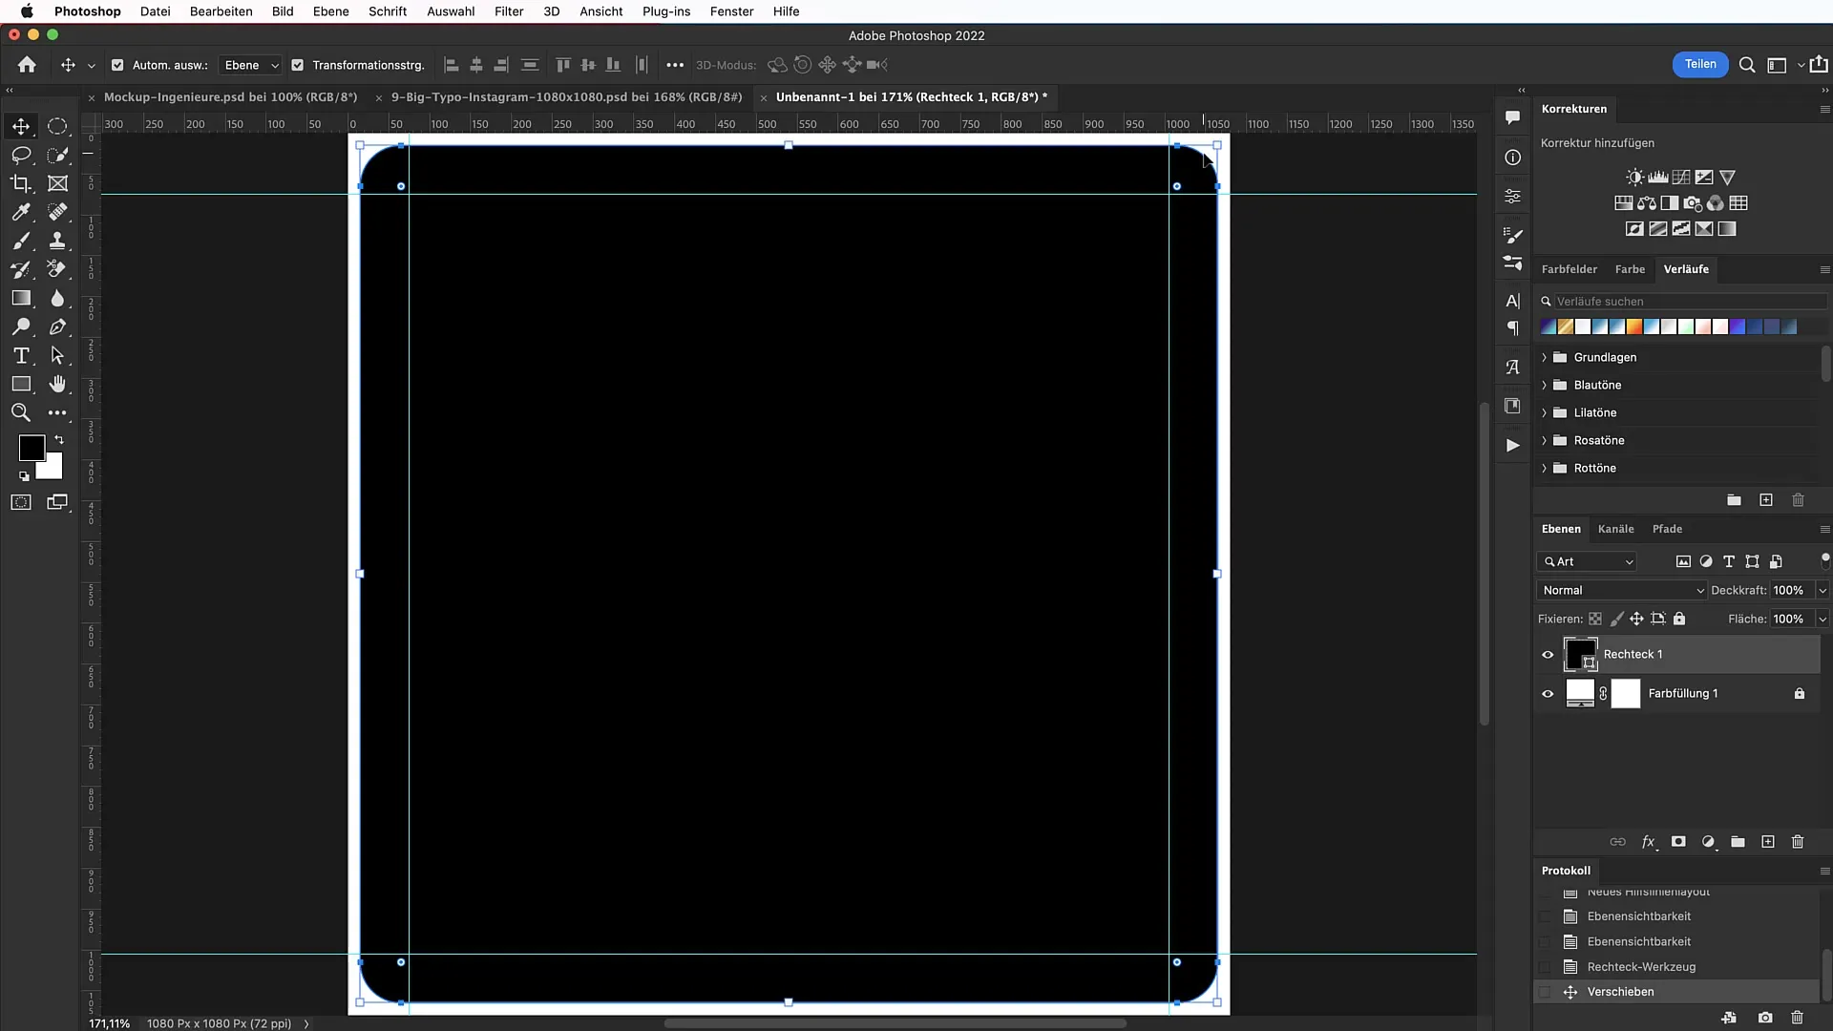Select the Elliptical Marquee tool
Viewport: 1833px width, 1031px height.
pos(57,126)
